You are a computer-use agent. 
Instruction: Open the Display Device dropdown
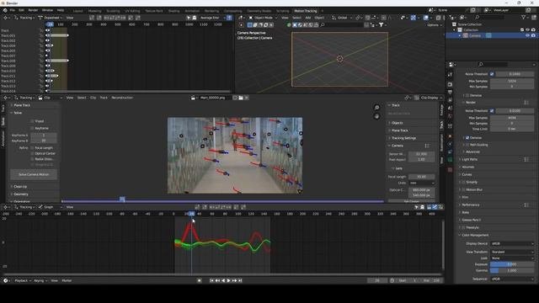point(512,243)
